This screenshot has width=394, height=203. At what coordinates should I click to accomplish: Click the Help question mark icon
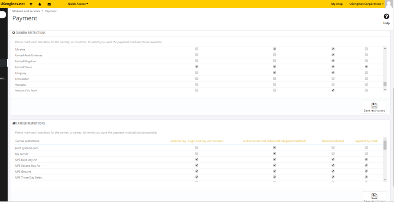[386, 17]
